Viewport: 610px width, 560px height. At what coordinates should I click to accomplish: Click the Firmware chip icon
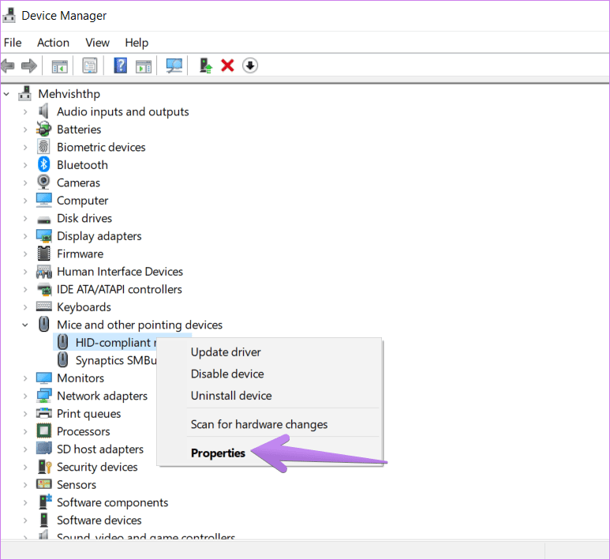(43, 254)
